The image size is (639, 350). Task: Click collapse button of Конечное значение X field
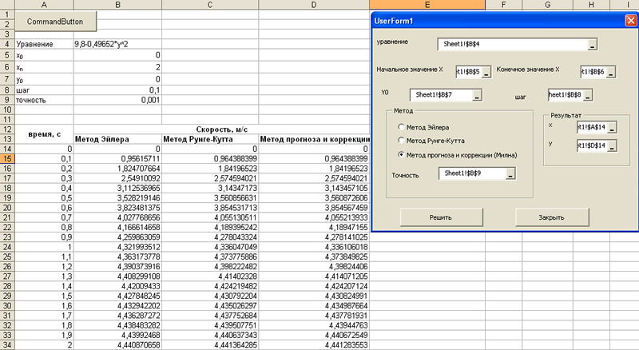[x=611, y=73]
